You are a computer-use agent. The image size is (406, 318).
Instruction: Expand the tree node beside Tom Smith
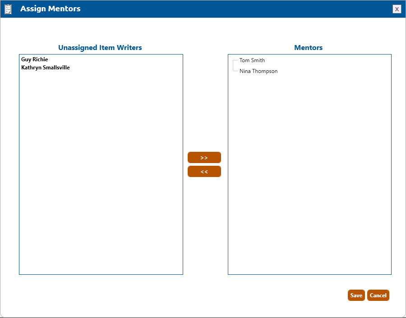233,60
